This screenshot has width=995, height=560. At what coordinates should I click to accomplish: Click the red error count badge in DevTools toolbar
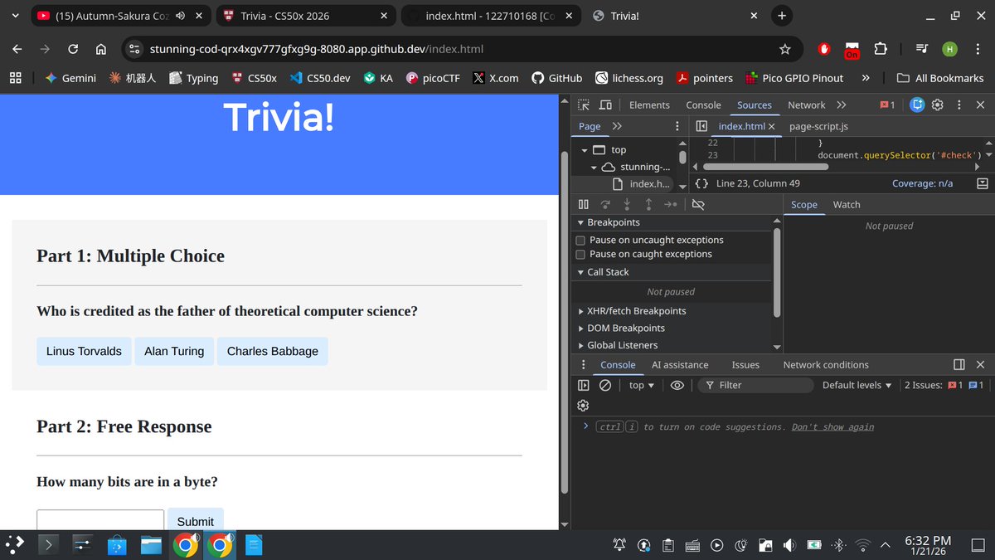(x=887, y=105)
